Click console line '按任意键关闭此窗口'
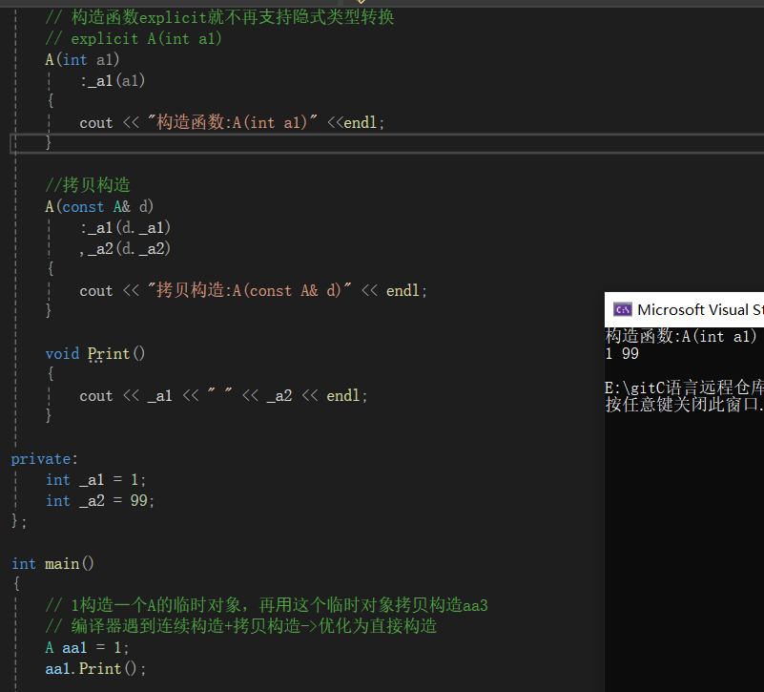 (685, 405)
